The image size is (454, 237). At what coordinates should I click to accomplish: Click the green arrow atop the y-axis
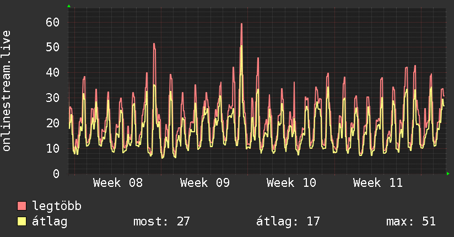point(68,6)
